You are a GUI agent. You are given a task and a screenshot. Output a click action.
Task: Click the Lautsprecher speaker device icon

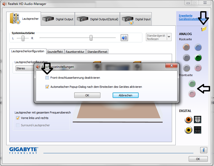click(x=15, y=18)
